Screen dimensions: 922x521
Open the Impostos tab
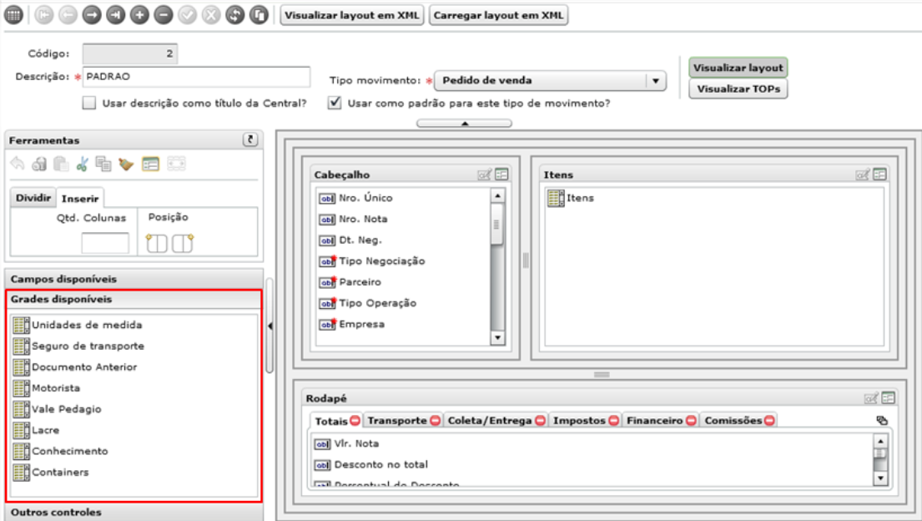tap(578, 420)
